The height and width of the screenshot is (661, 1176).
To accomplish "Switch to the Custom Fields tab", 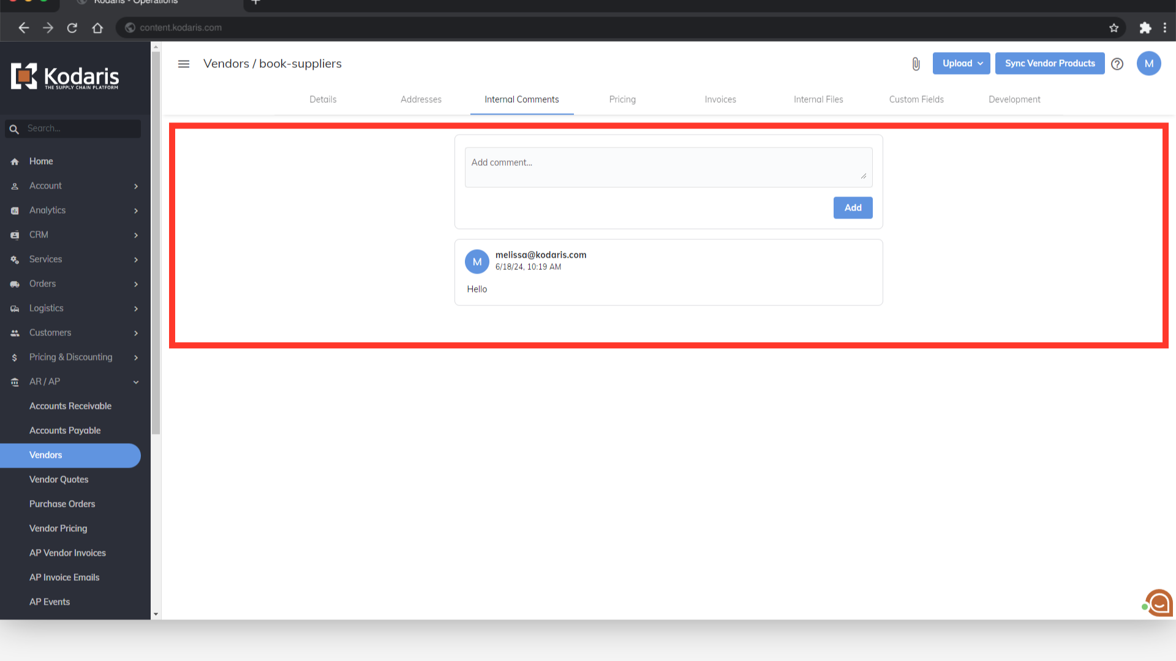I will (x=916, y=99).
